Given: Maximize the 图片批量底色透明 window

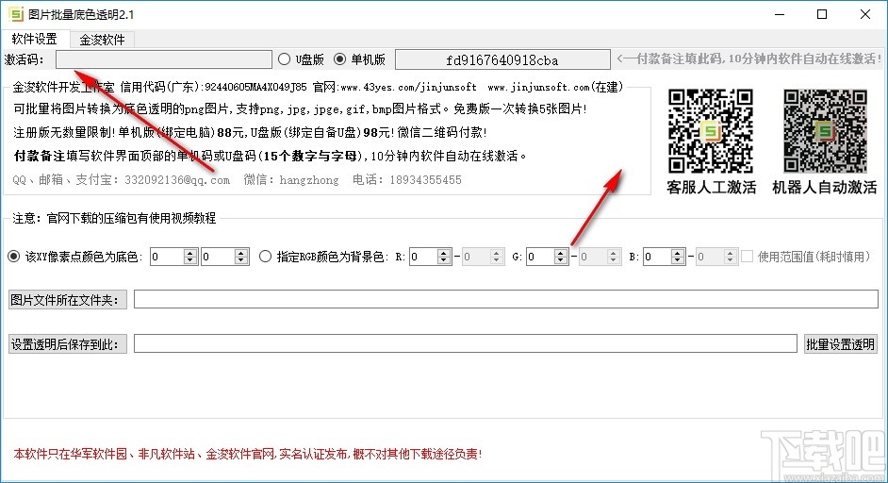Looking at the screenshot, I should [822, 14].
